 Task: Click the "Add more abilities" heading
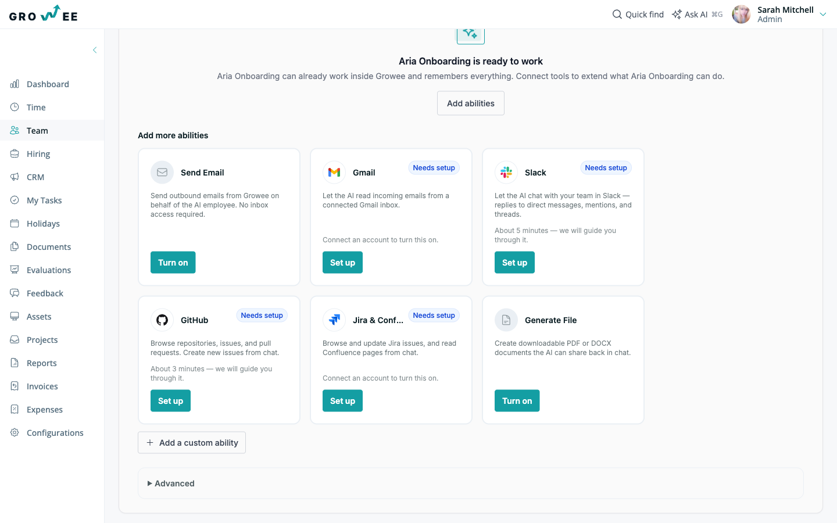pos(173,135)
